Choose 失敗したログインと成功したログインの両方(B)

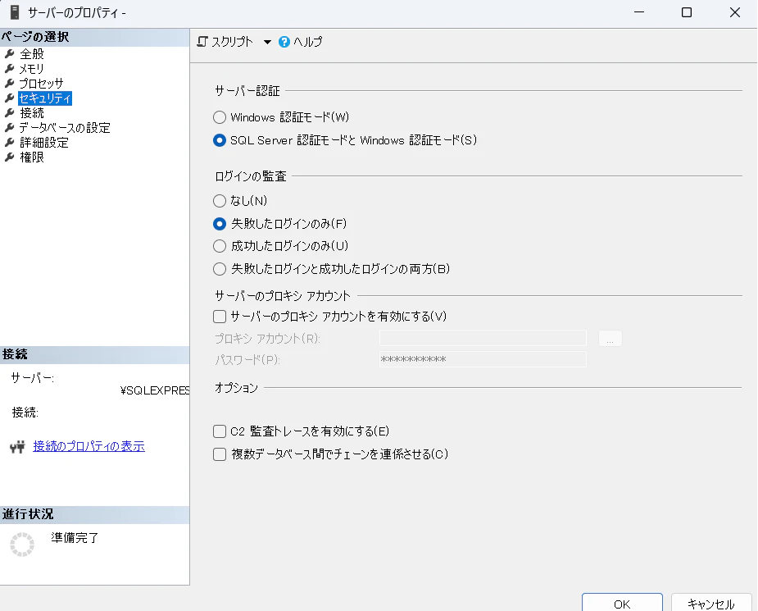pos(220,269)
